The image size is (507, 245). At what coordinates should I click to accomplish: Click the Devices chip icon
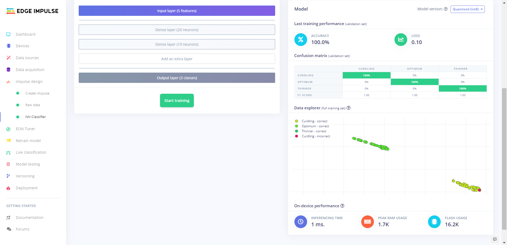tap(8, 46)
